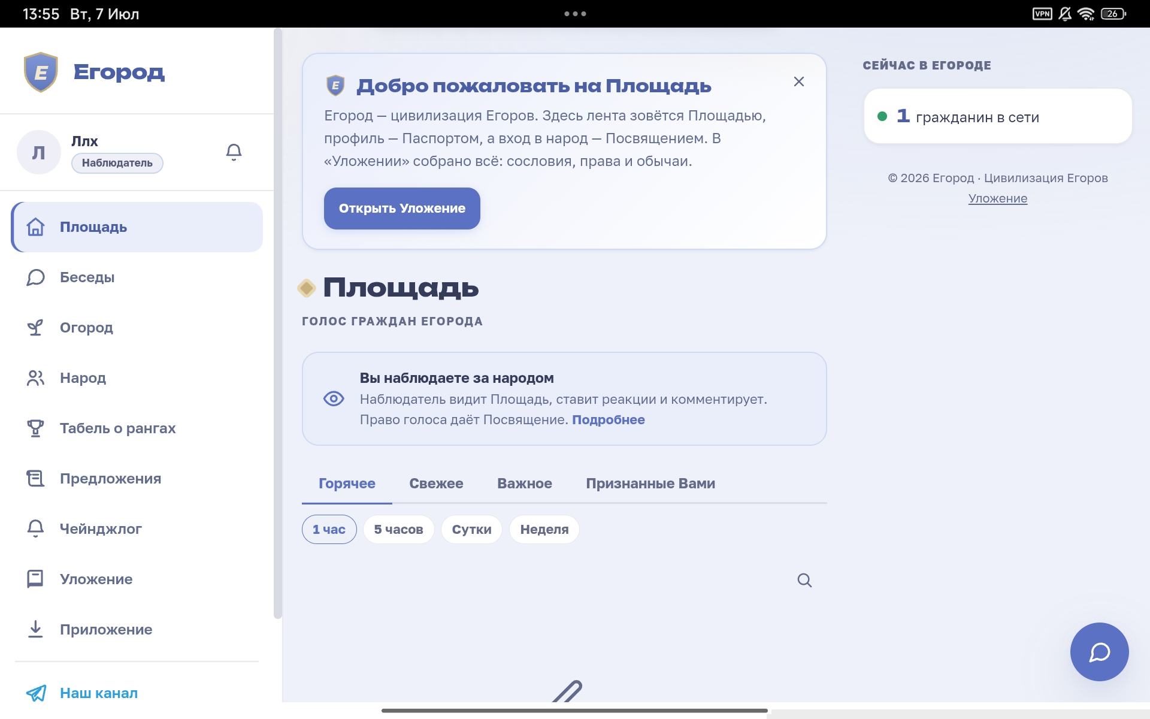
Task: Open Огород section
Action: click(137, 328)
